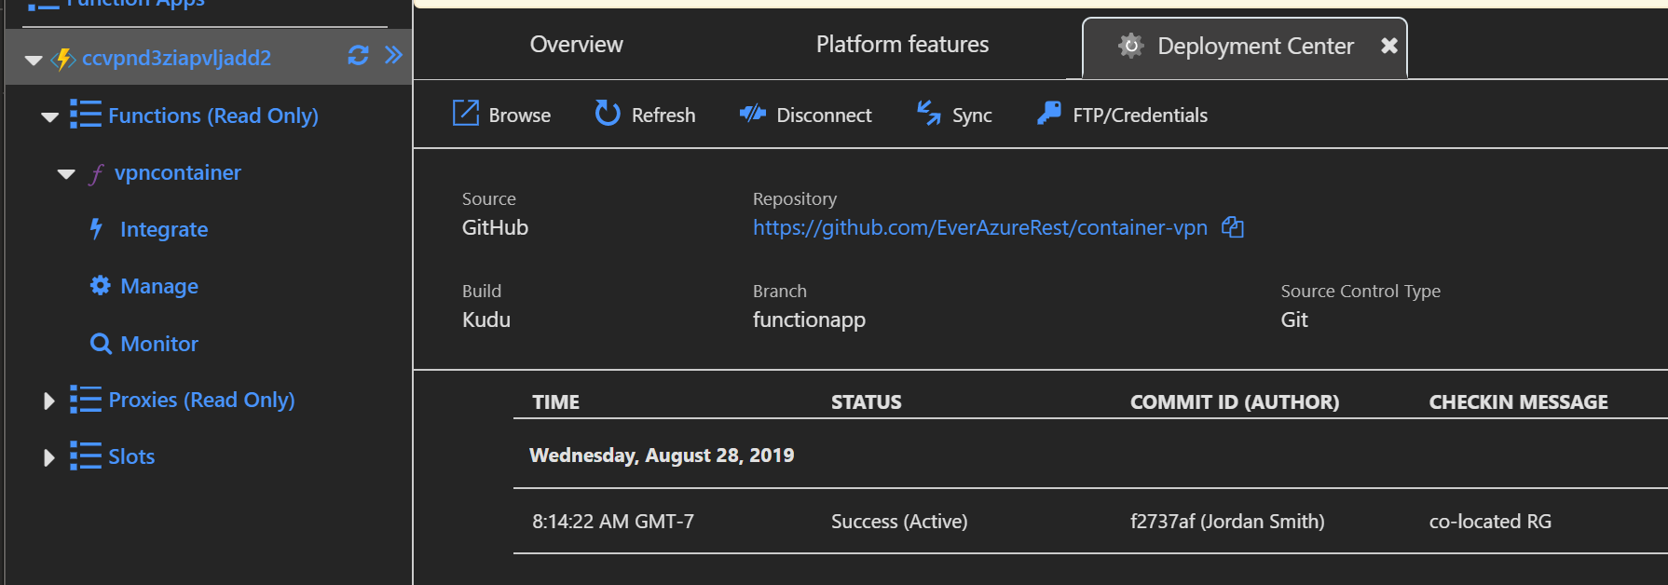The height and width of the screenshot is (585, 1668).
Task: Open Proxies (Read Only)
Action: click(x=201, y=400)
